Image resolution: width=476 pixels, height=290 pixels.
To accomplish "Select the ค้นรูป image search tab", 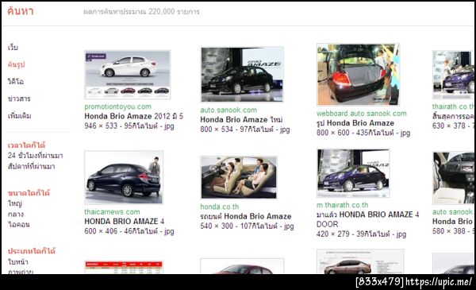I will 17,64.
